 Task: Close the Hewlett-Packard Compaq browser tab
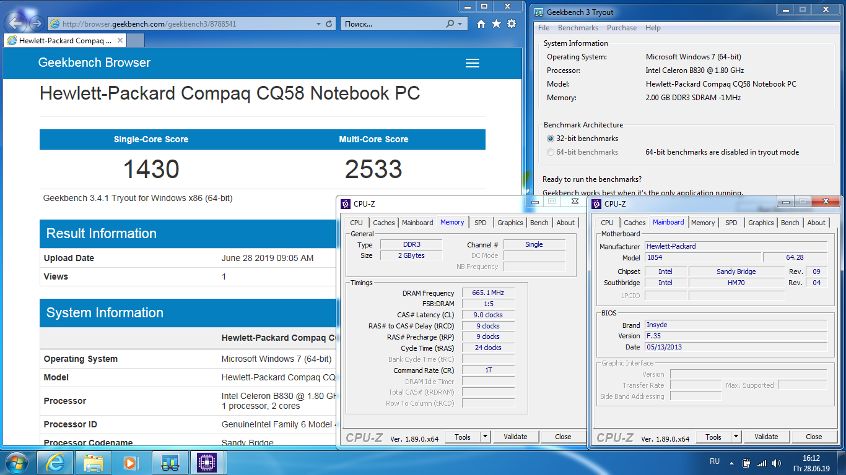[120, 40]
